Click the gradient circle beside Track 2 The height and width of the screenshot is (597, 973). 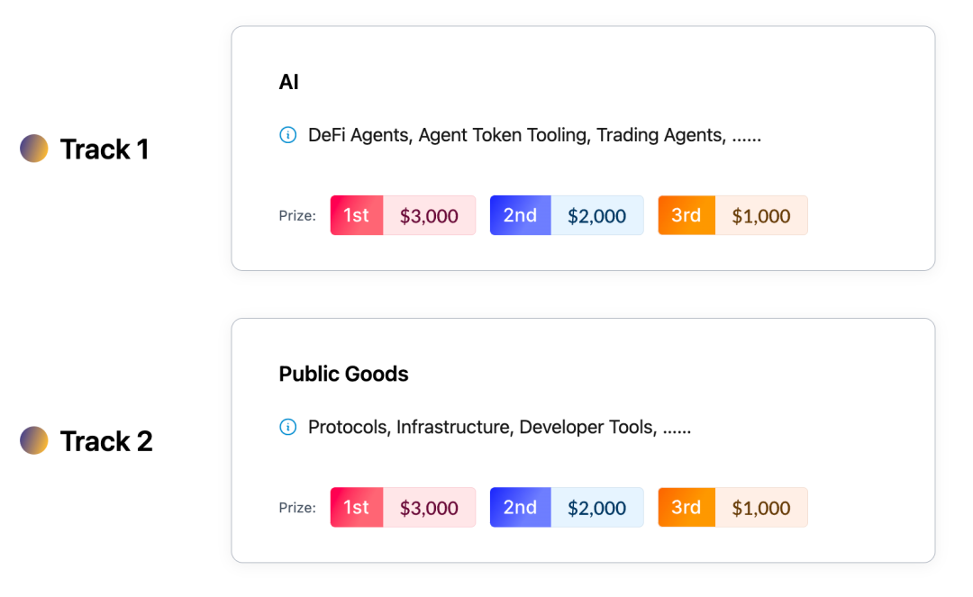click(x=34, y=440)
